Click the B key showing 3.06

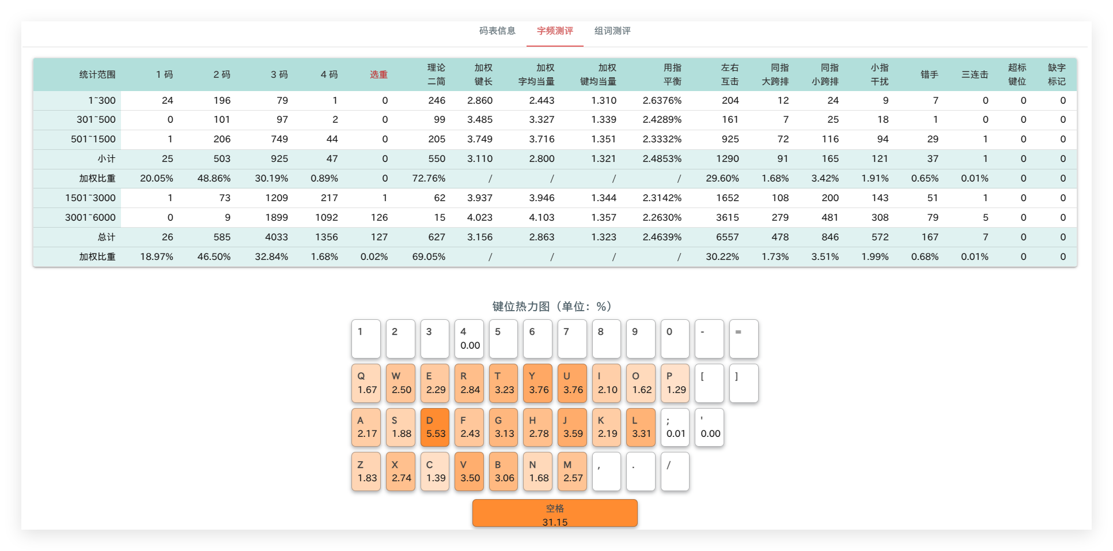tap(503, 471)
